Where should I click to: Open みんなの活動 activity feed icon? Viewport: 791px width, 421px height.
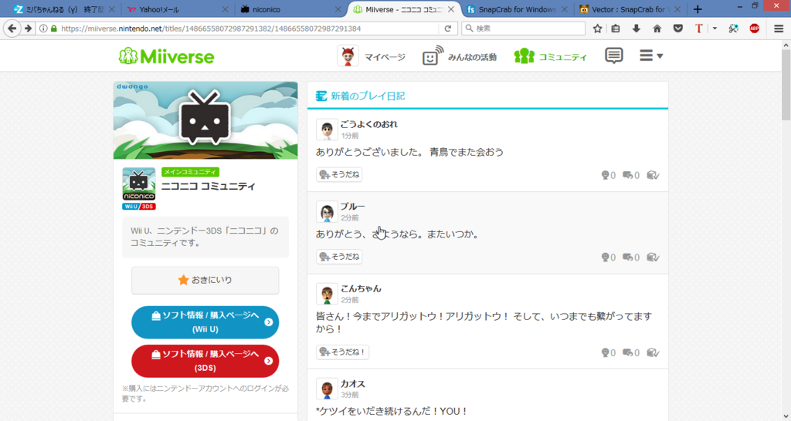[433, 56]
